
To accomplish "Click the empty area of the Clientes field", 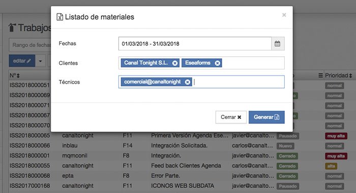I will click(x=253, y=63).
